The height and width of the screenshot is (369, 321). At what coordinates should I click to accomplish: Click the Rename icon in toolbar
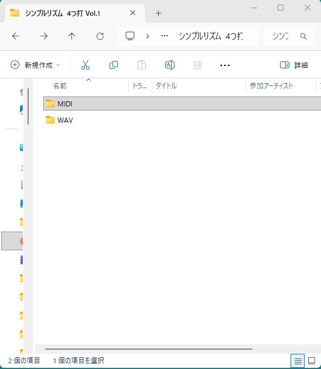click(x=170, y=65)
